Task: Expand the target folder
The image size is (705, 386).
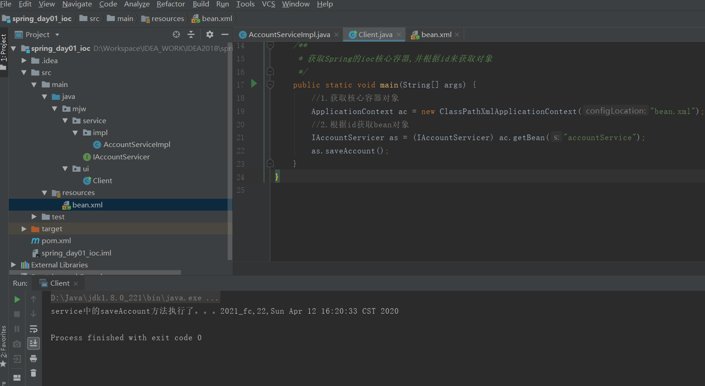Action: pos(24,228)
